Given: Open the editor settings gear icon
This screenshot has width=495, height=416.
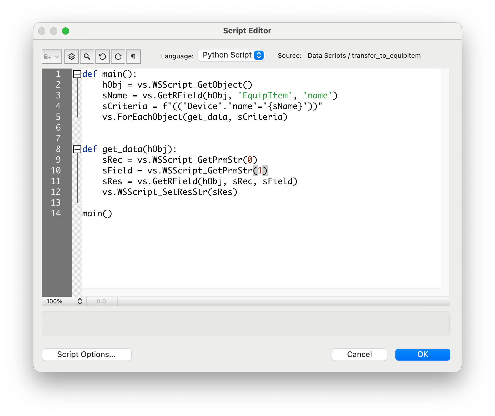Looking at the screenshot, I should tap(72, 57).
